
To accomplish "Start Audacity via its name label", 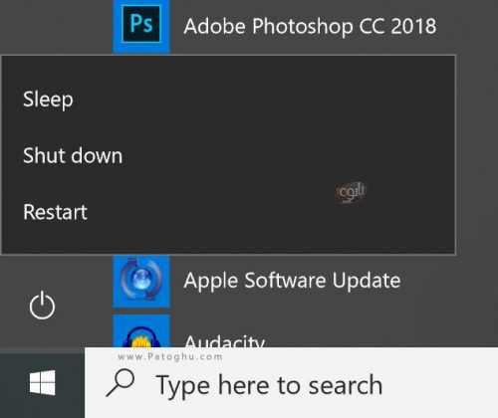I will tap(224, 340).
